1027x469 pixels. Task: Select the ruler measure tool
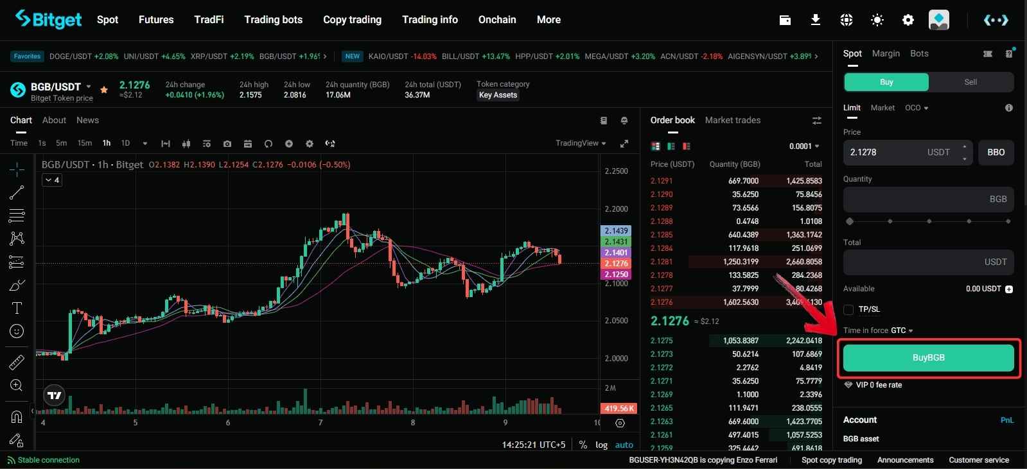click(x=17, y=362)
